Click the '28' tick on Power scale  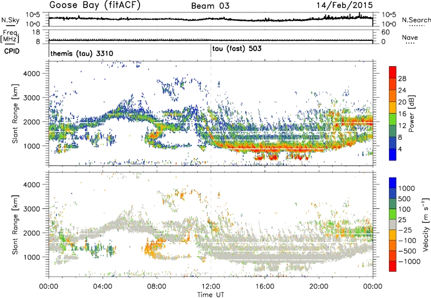tap(402, 79)
